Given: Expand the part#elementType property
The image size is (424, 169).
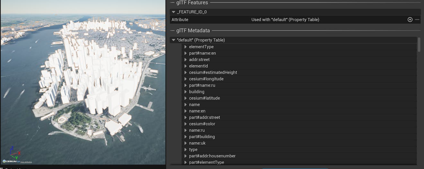Looking at the screenshot, I should (186, 162).
